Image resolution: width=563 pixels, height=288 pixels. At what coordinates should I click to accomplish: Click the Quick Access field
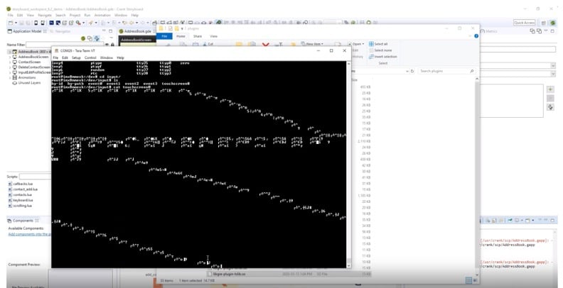pos(524,23)
